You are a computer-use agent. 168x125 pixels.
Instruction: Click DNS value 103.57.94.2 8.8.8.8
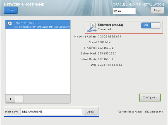[110, 65]
